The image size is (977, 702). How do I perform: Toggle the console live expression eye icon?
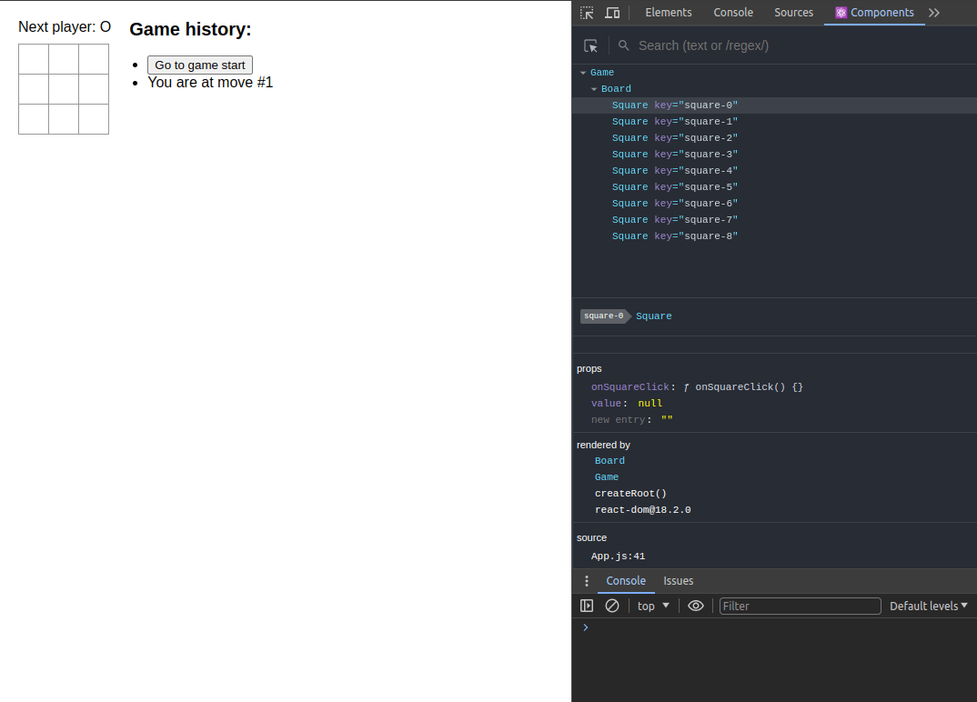coord(695,606)
